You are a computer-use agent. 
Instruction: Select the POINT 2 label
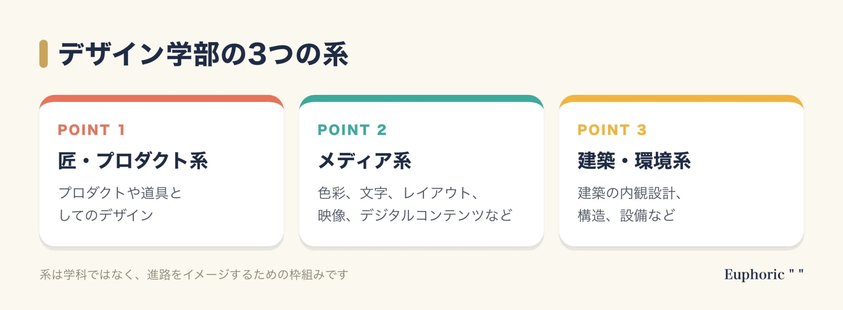[352, 130]
